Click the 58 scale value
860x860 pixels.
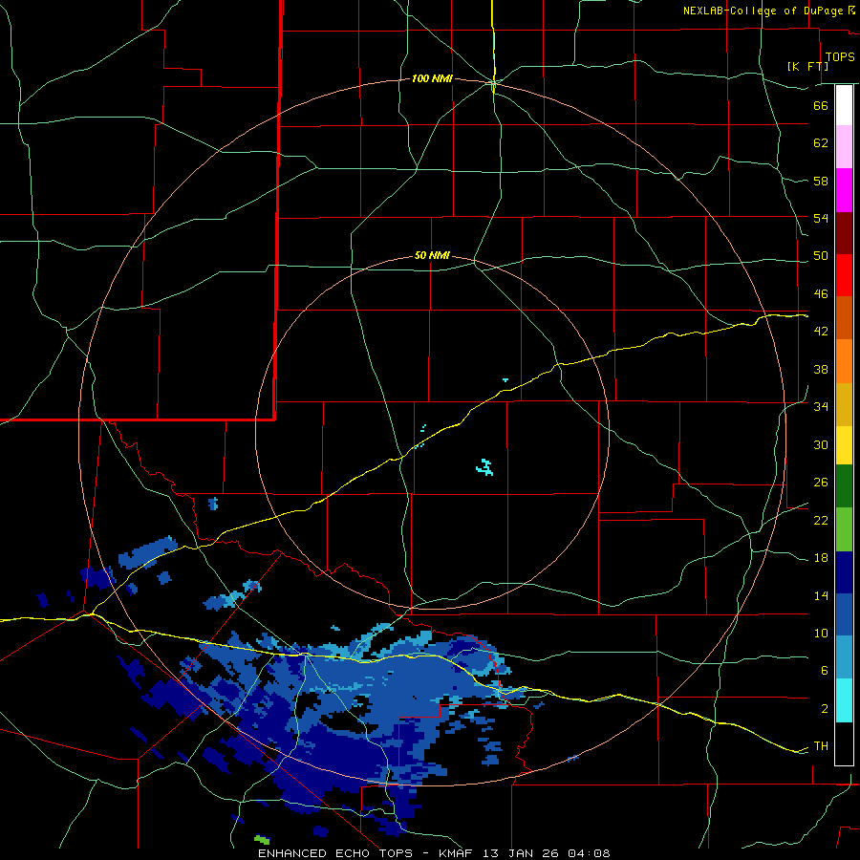tap(821, 181)
